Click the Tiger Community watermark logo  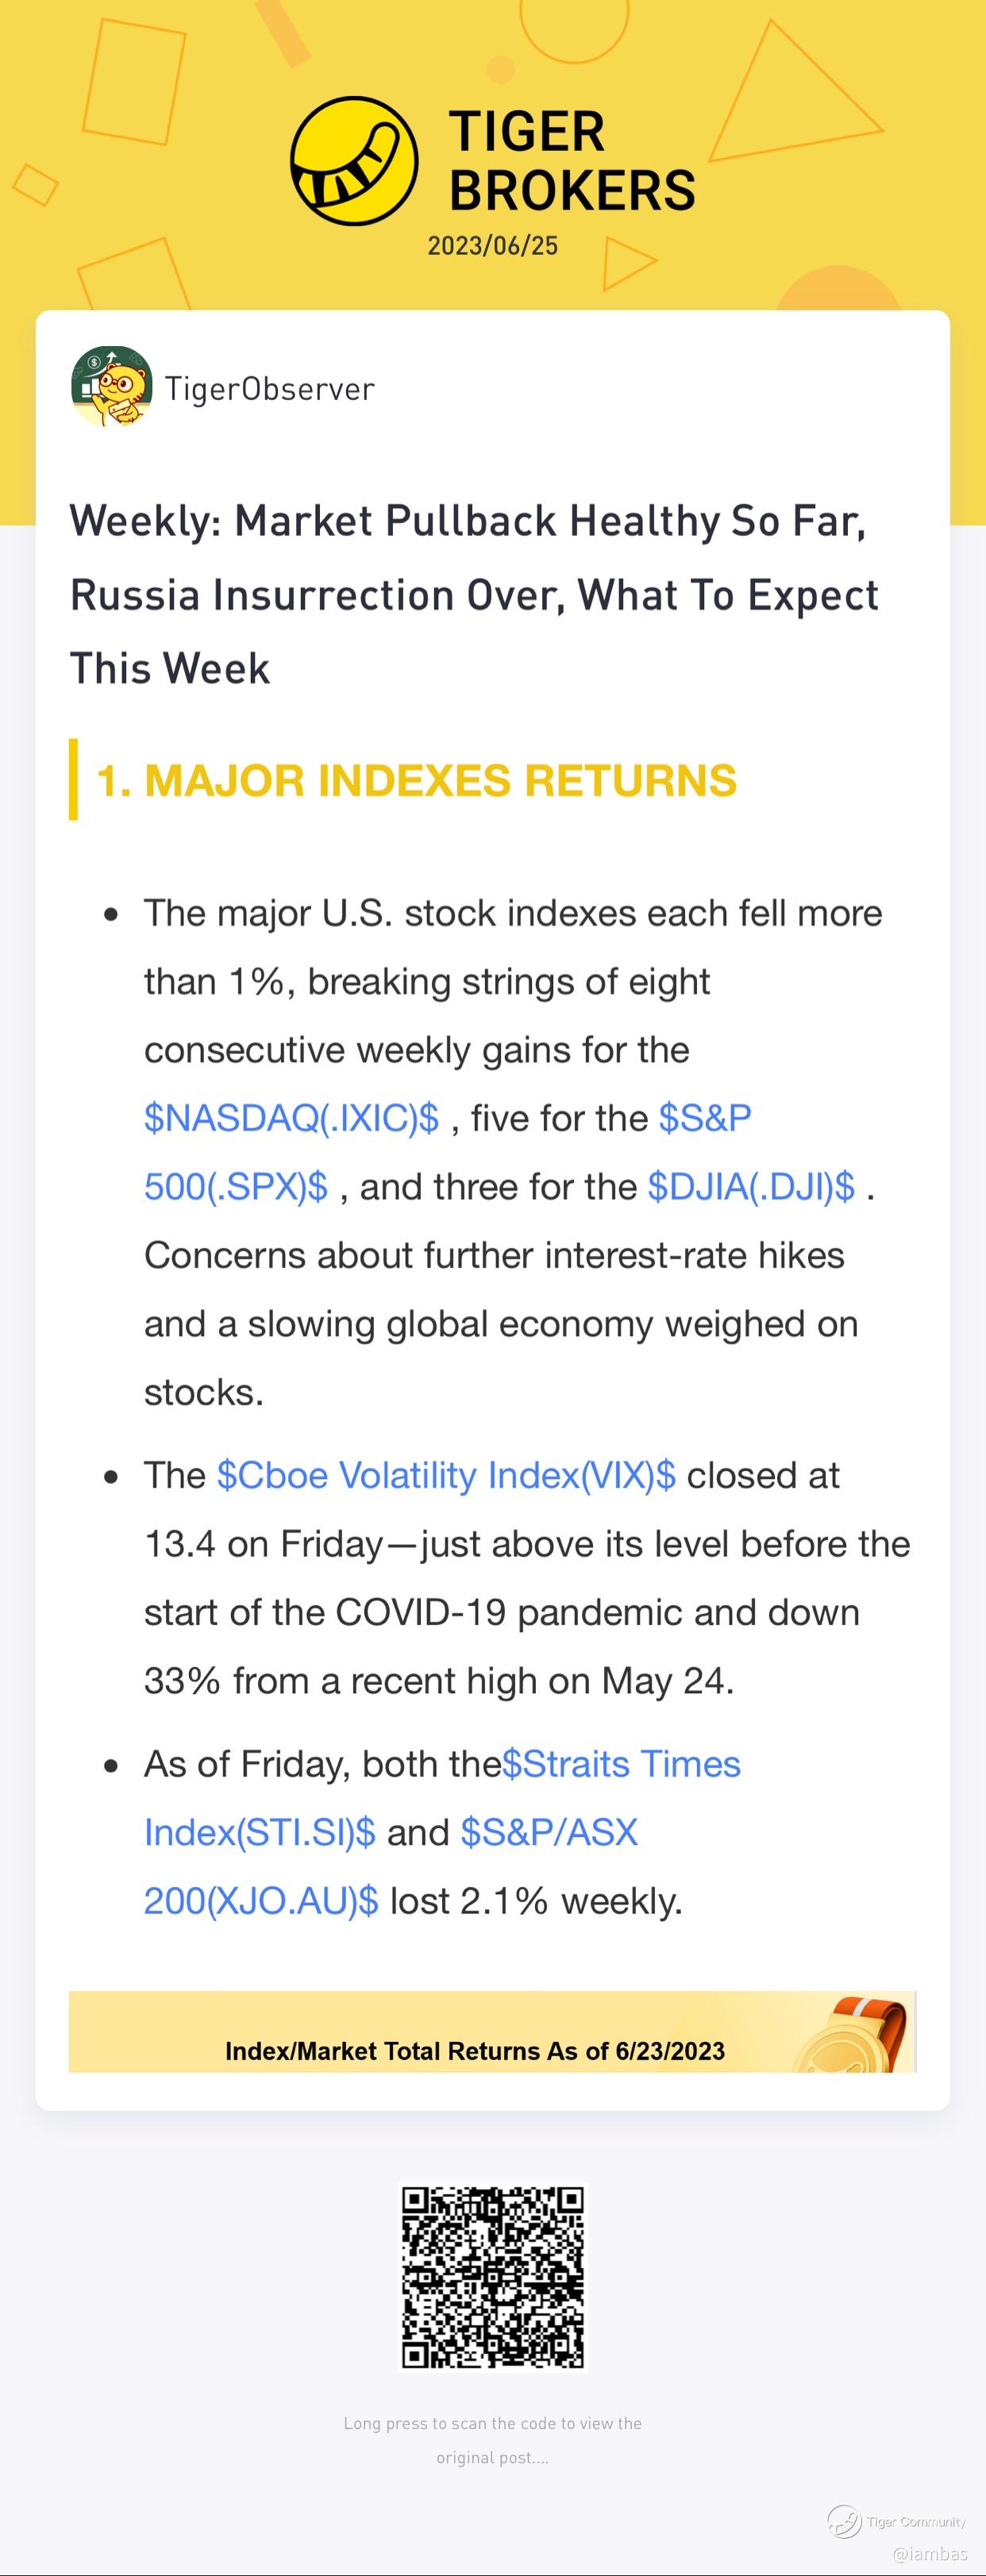pyautogui.click(x=844, y=2522)
